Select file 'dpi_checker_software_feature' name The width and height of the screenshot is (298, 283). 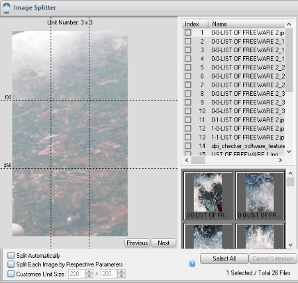248,145
